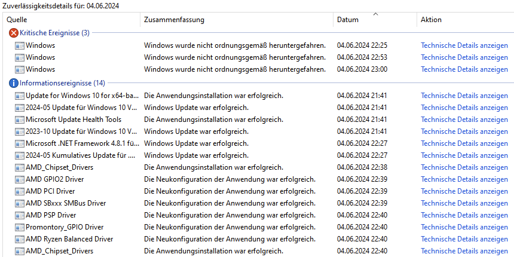The height and width of the screenshot is (257, 514).
Task: Click icon for AMD_Chipset_Drivers at 22:40
Action: pyautogui.click(x=20, y=251)
